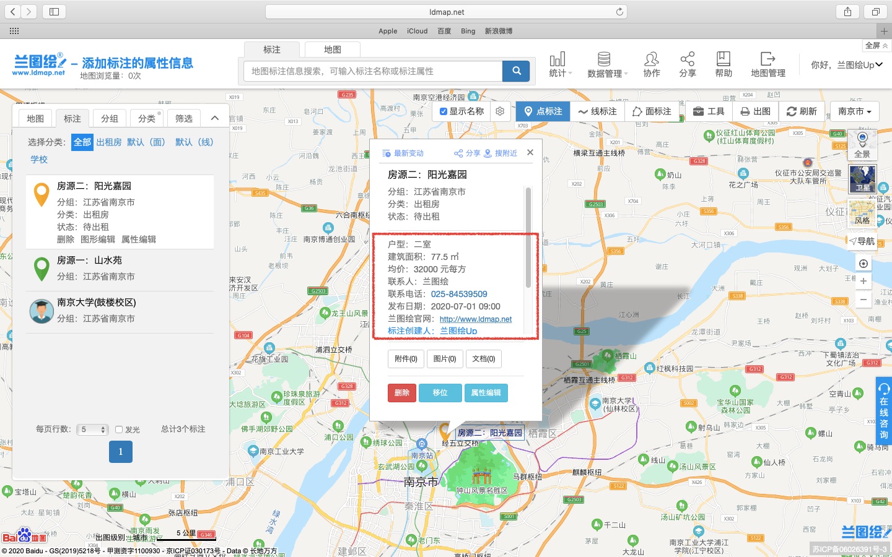Switch to 全景 panorama view
Viewport: 892px width, 557px height.
(x=862, y=145)
